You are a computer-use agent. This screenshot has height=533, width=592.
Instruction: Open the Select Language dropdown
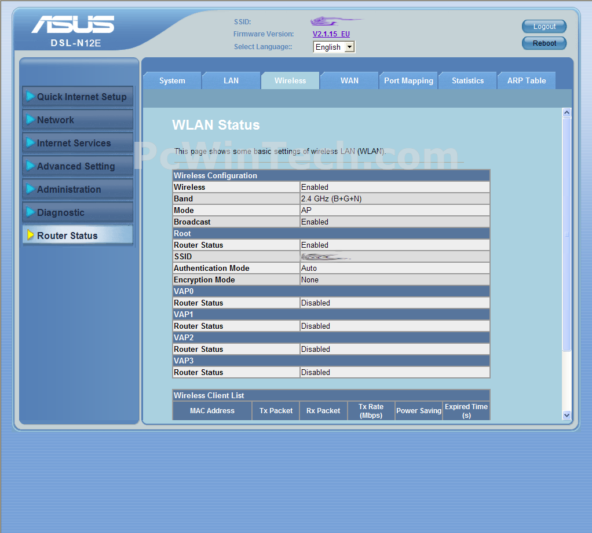(x=334, y=47)
